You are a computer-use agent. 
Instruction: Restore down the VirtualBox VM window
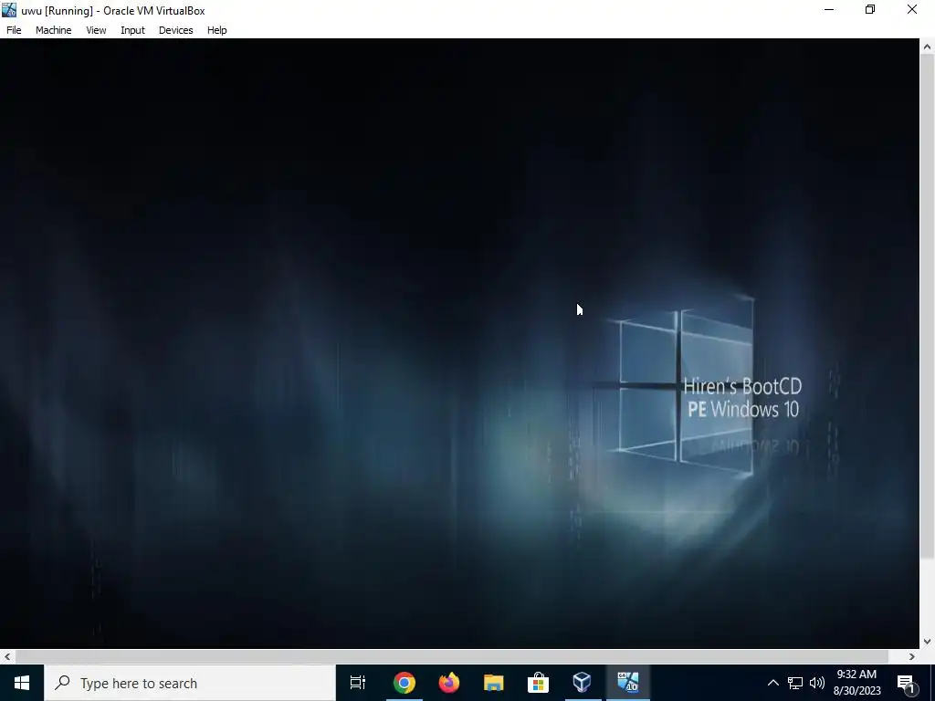point(870,9)
